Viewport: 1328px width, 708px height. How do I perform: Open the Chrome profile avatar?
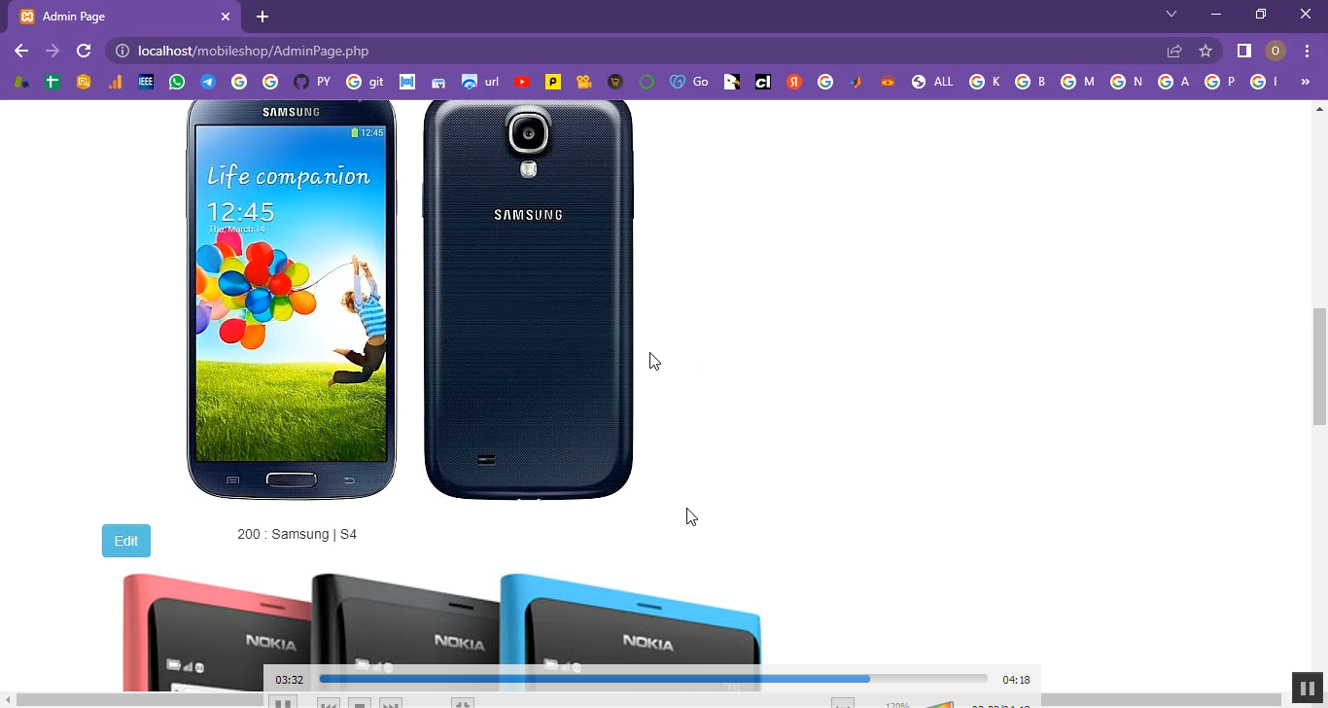[1275, 51]
